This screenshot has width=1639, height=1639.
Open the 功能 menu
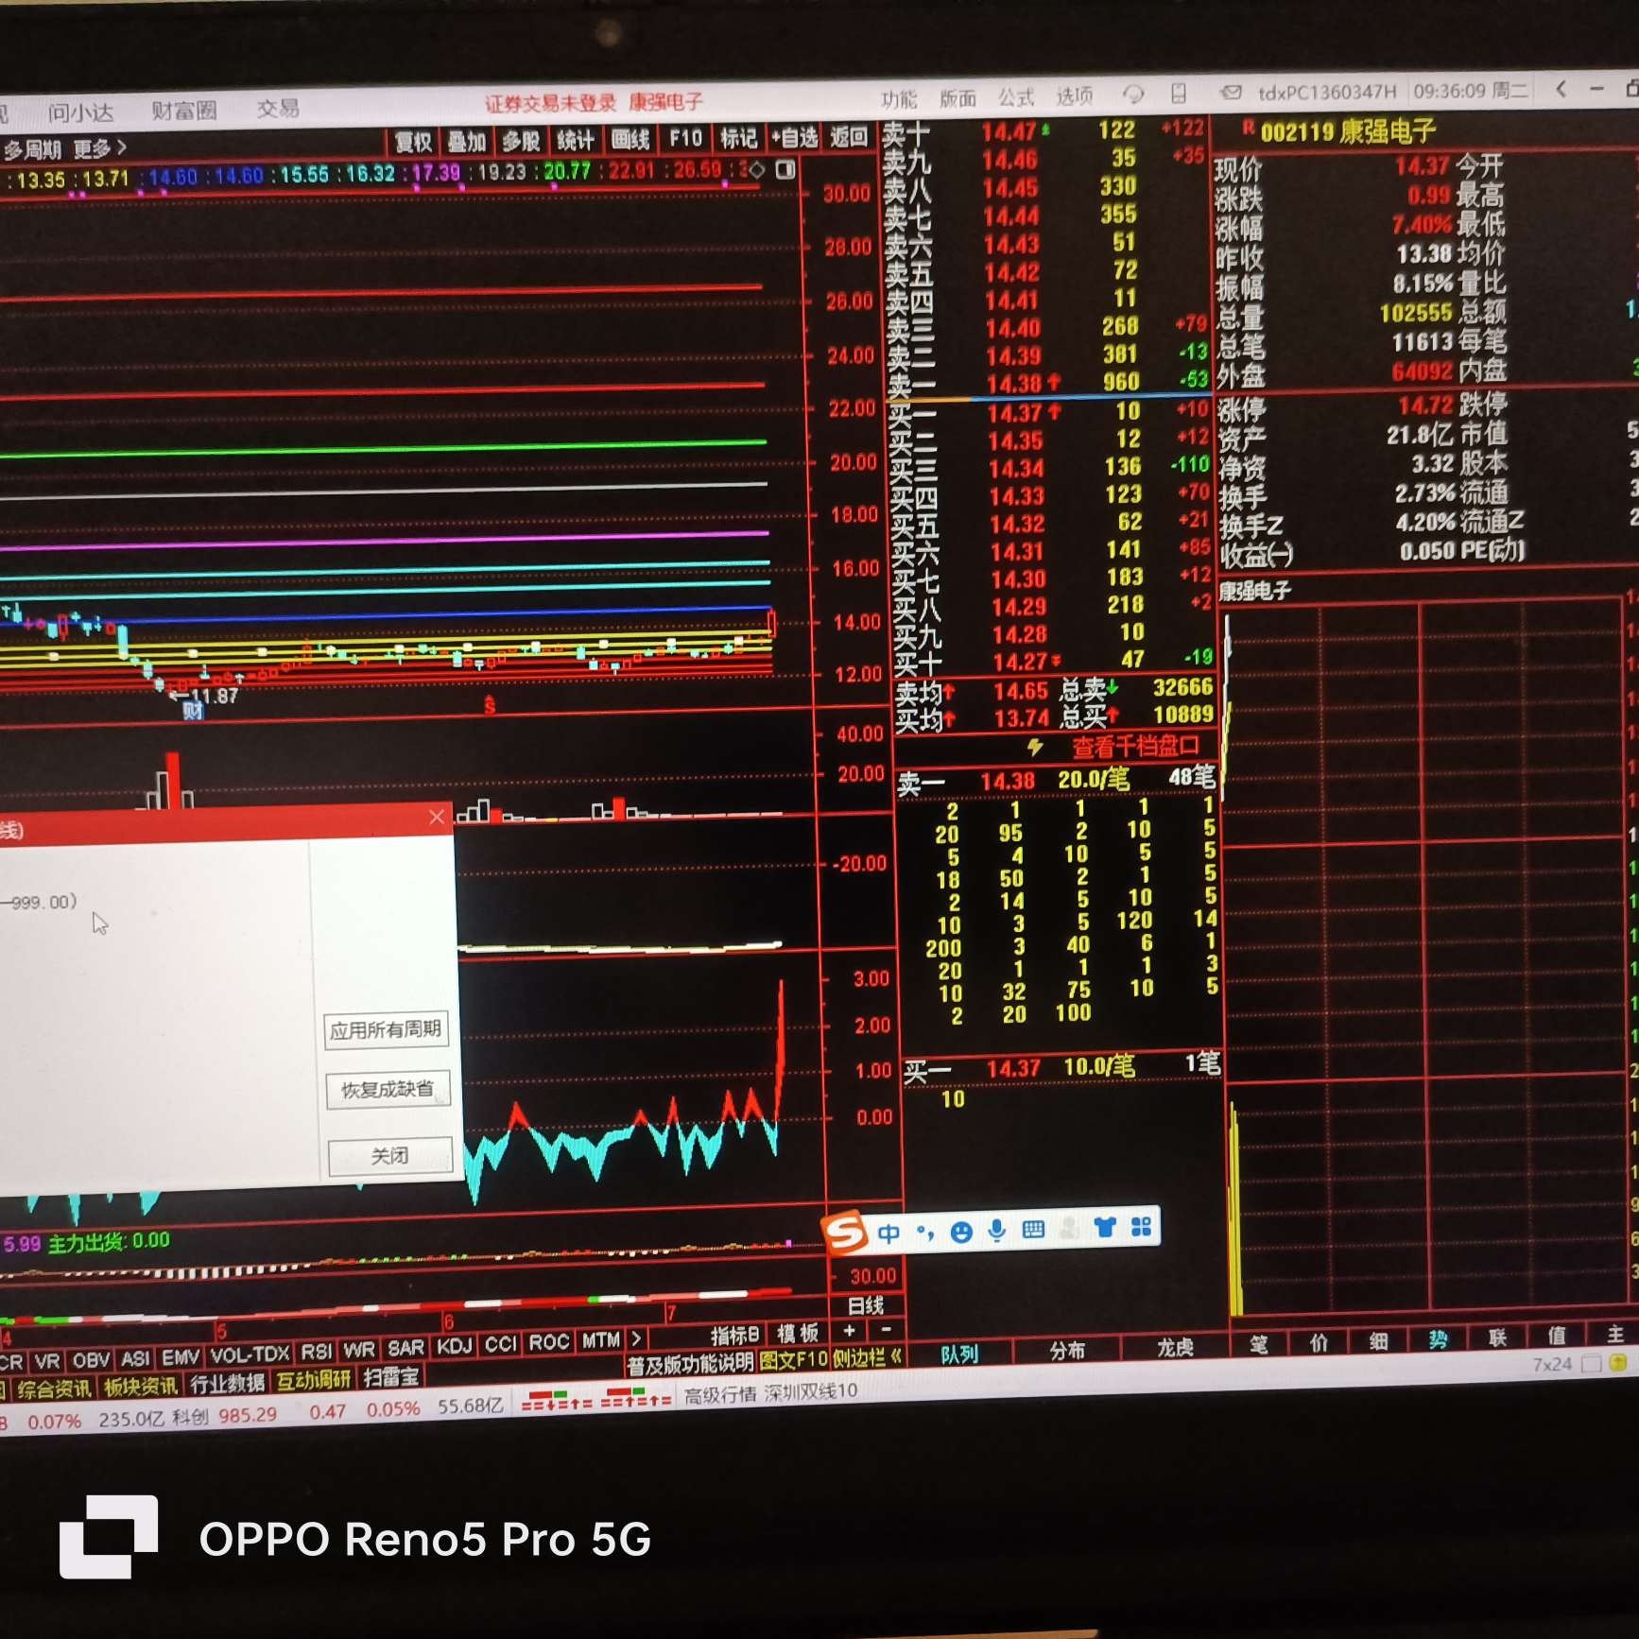pos(898,99)
